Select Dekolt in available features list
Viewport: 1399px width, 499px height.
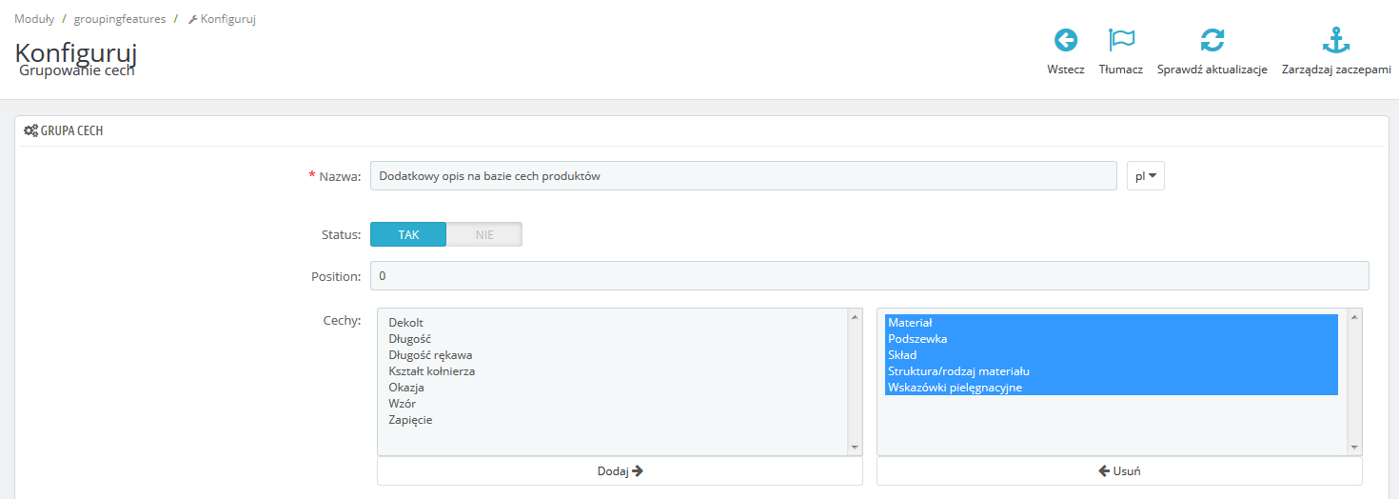click(406, 323)
